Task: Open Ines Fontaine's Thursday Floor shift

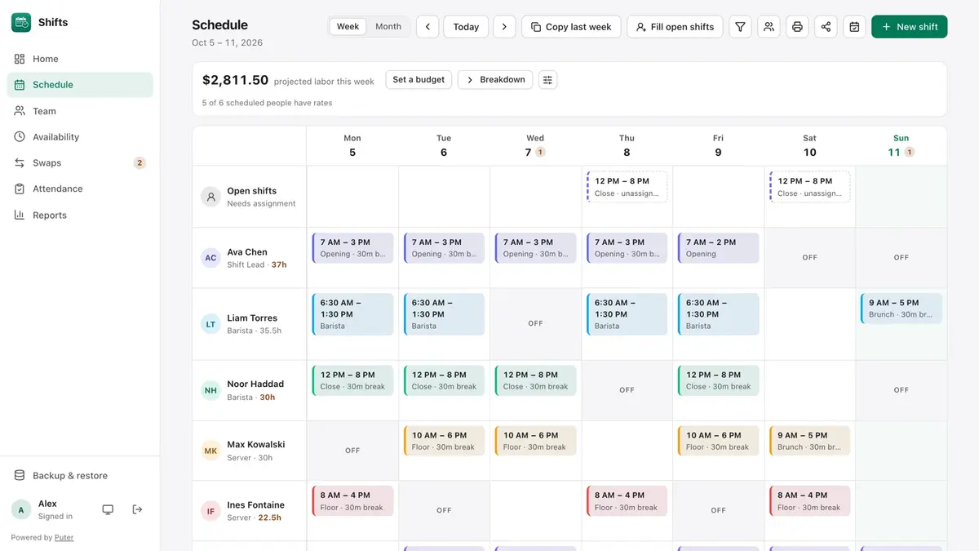Action: pyautogui.click(x=627, y=501)
